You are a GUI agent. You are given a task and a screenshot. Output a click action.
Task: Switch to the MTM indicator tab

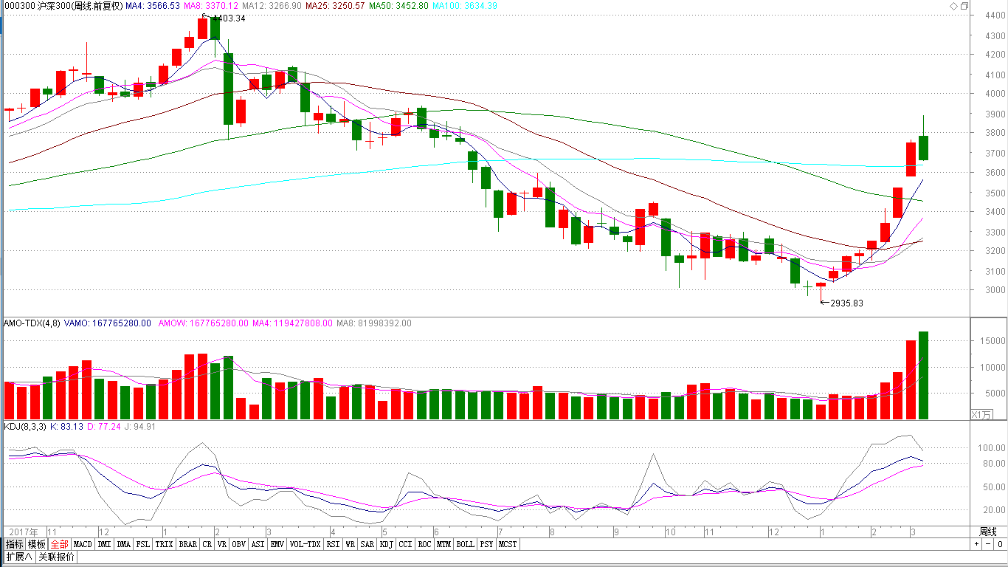tap(443, 544)
